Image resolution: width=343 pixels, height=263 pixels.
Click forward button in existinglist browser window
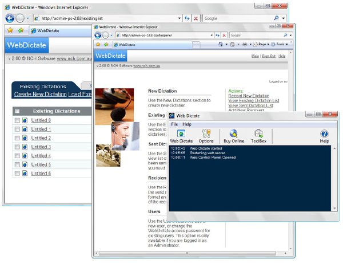[20, 18]
